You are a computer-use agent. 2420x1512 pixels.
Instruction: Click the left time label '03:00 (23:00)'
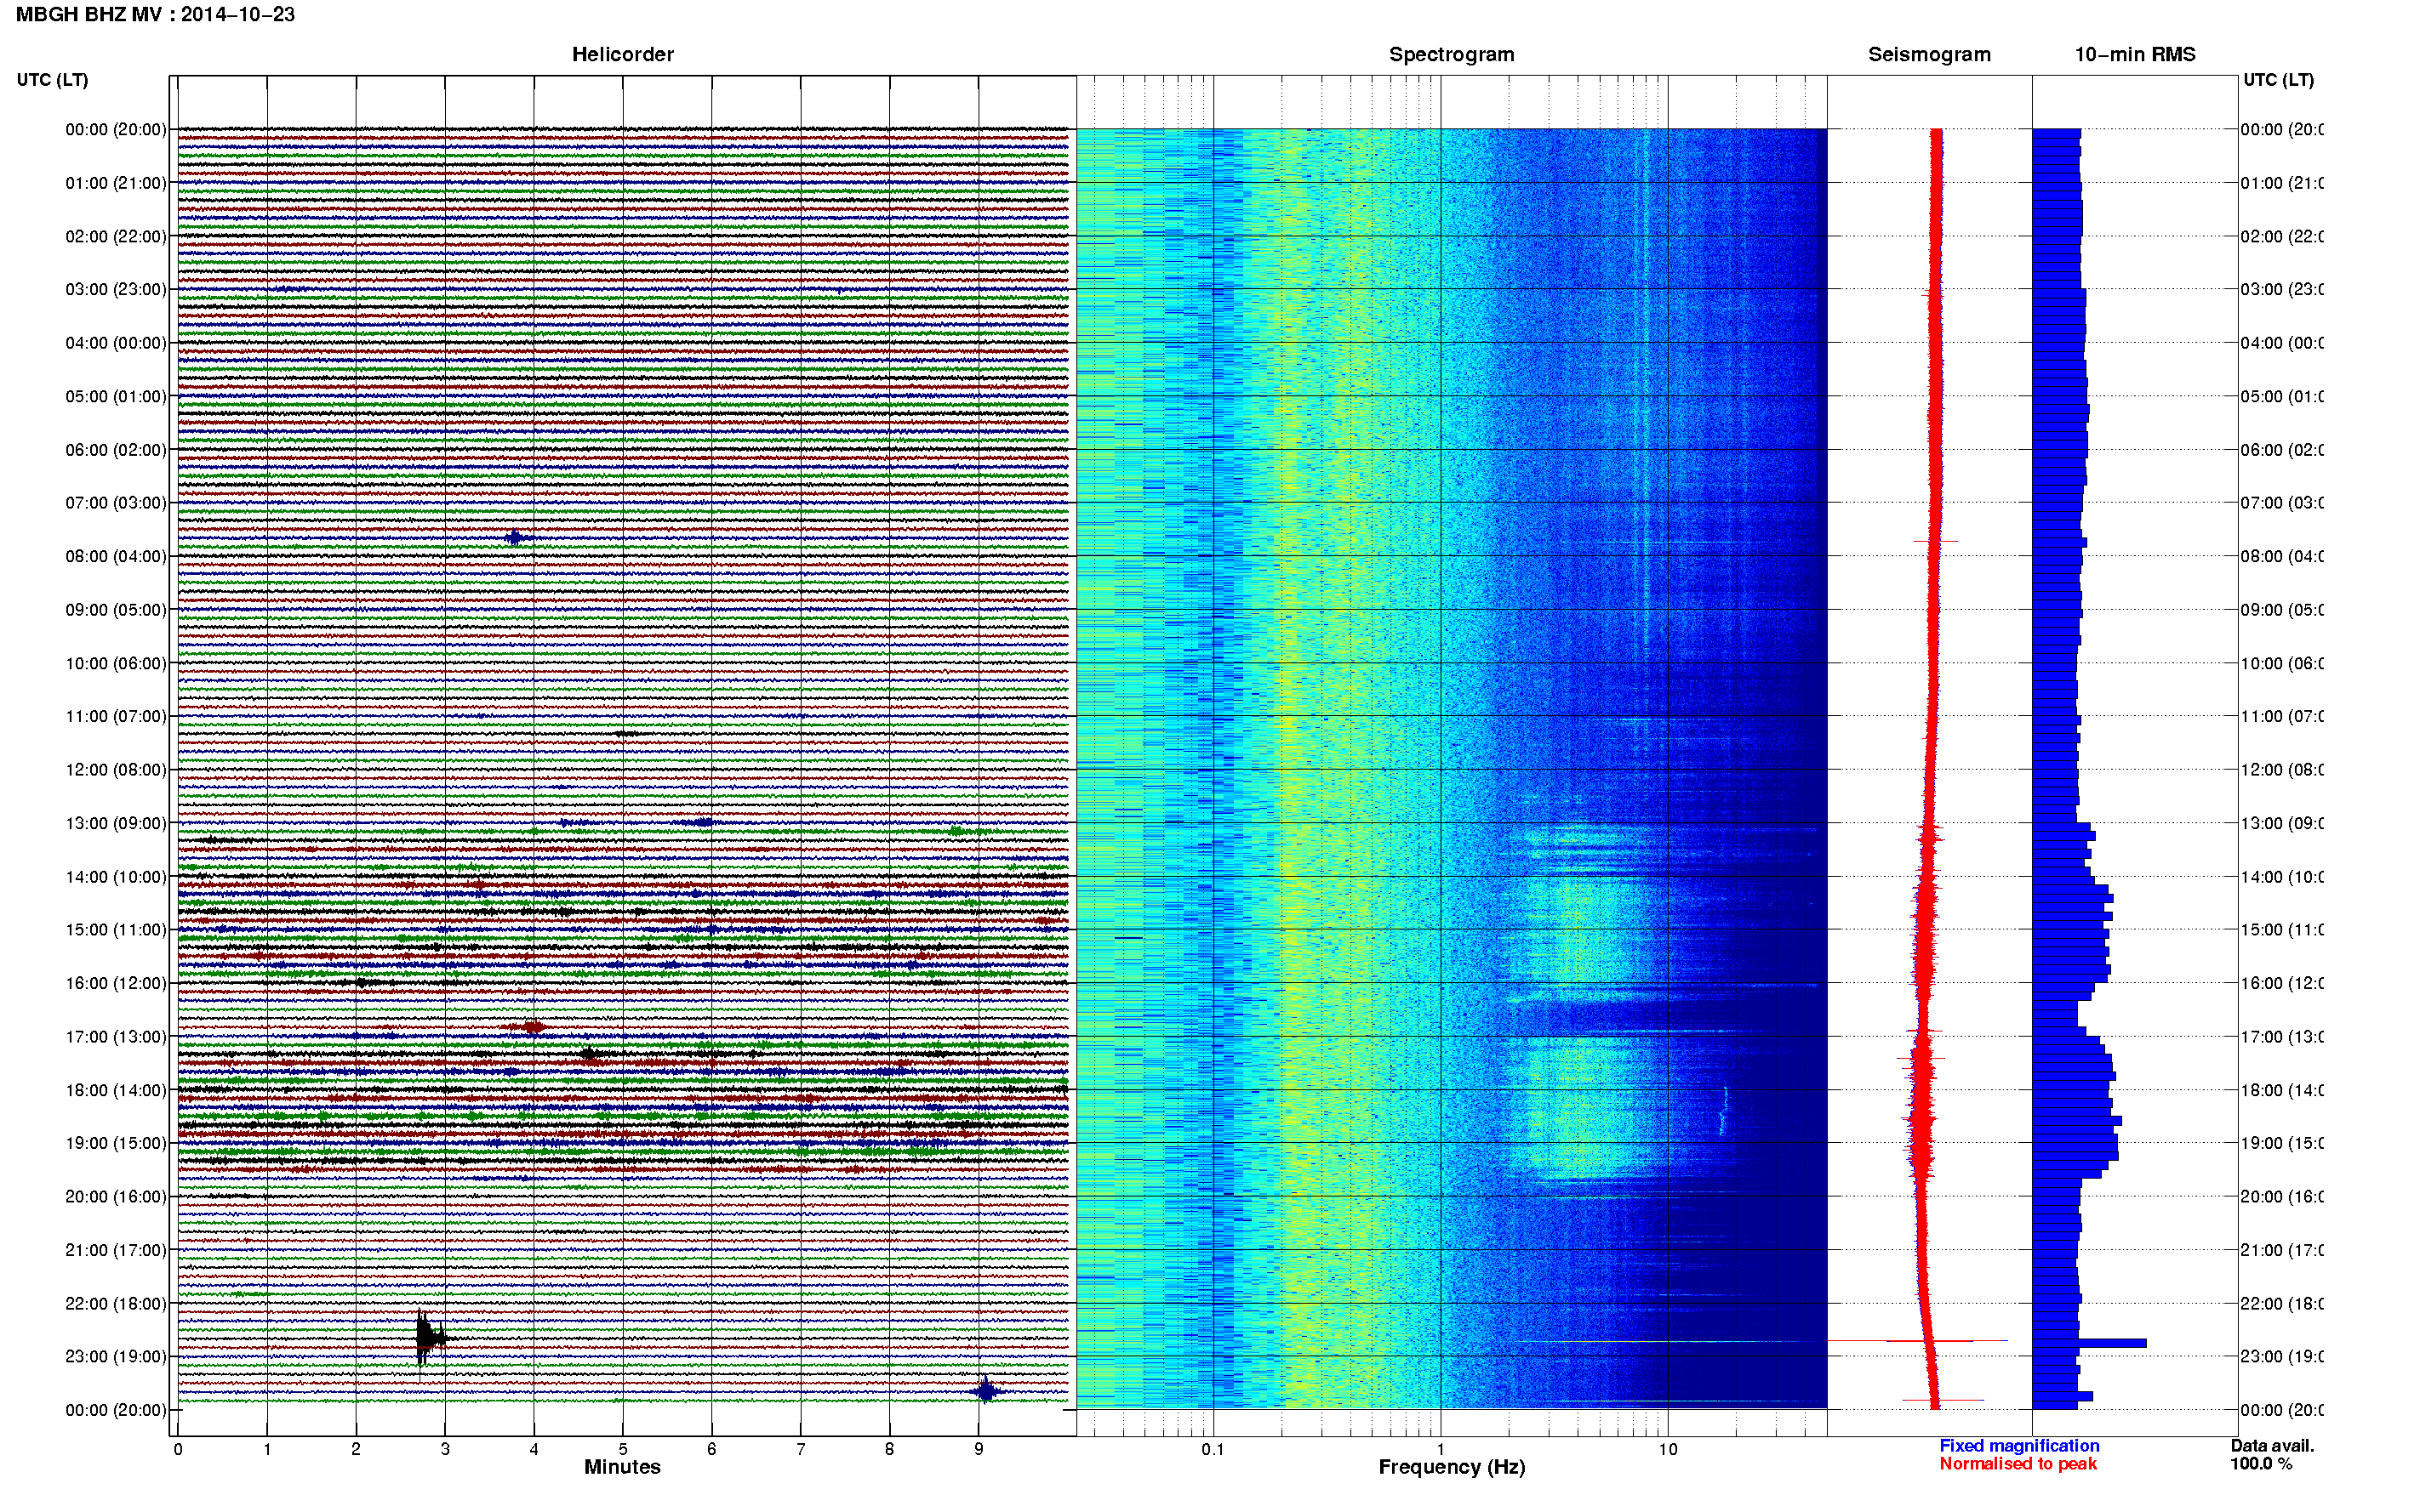[116, 289]
